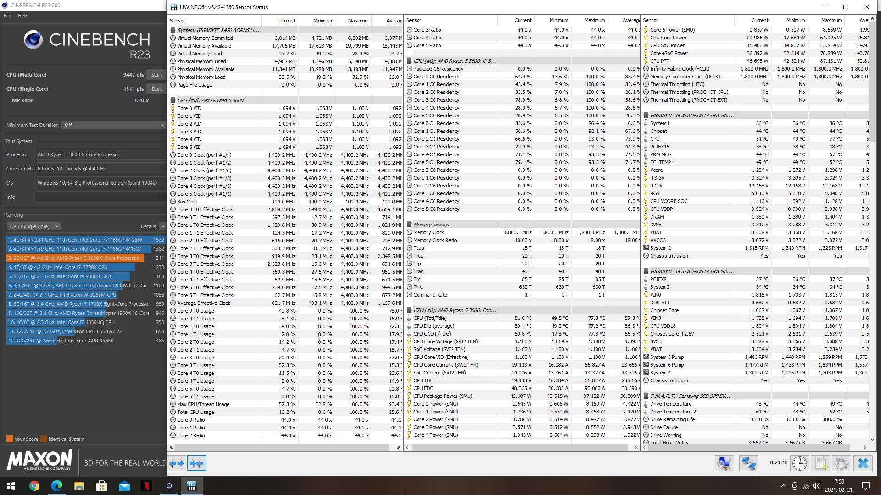881x495 pixels.
Task: Click the expand columns arrows button
Action: click(177, 463)
